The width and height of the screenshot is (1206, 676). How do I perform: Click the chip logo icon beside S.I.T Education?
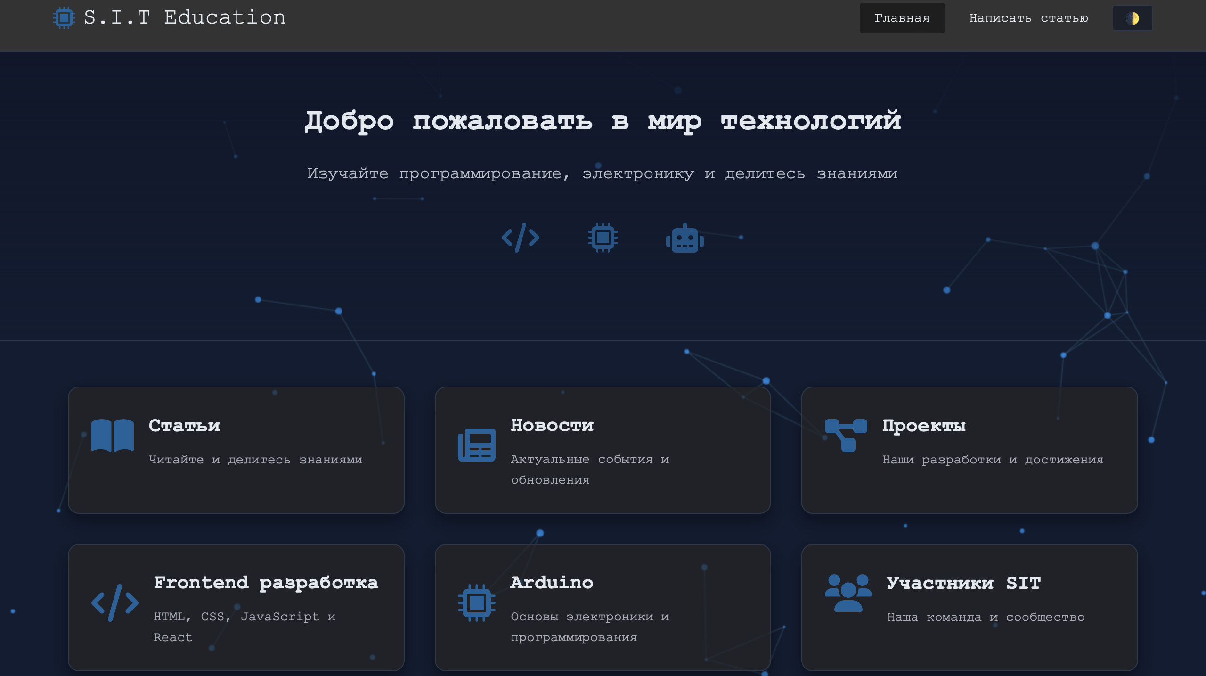click(x=64, y=18)
